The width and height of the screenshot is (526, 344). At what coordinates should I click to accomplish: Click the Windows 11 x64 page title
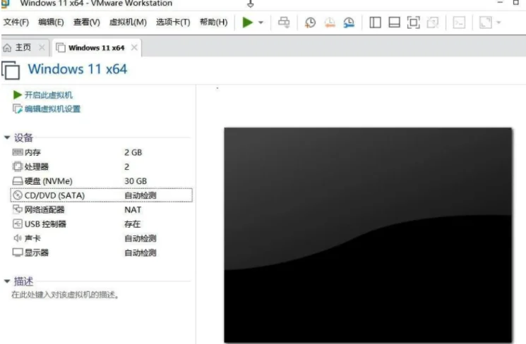[78, 69]
